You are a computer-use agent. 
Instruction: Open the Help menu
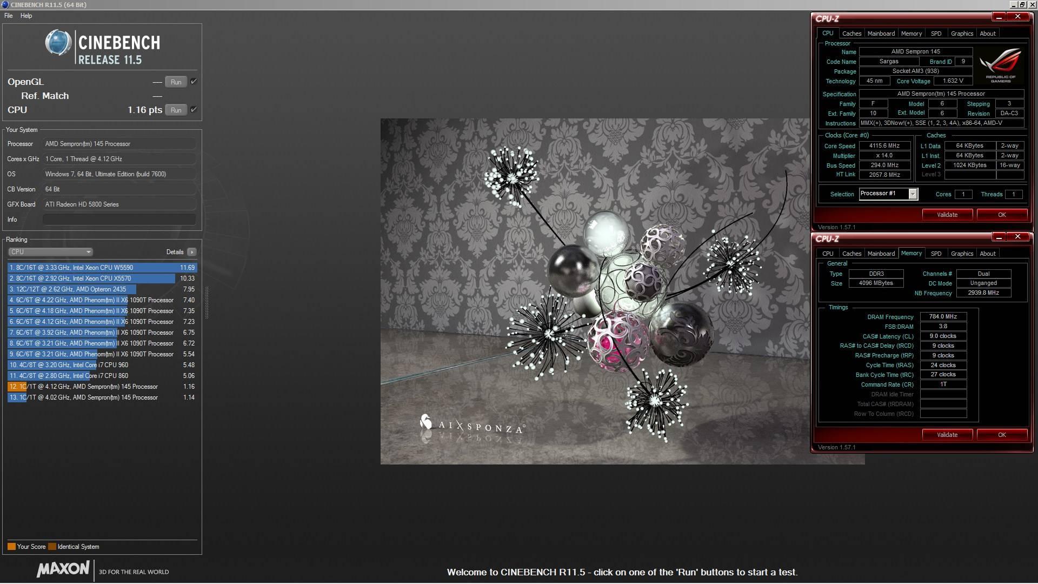[x=26, y=16]
